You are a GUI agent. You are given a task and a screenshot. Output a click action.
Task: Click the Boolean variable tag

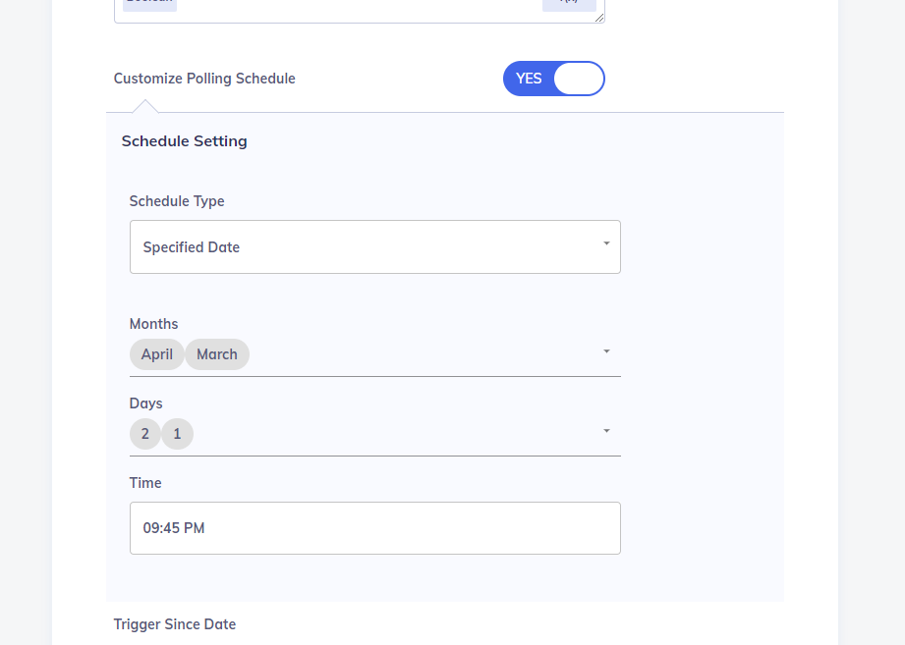(148, 4)
